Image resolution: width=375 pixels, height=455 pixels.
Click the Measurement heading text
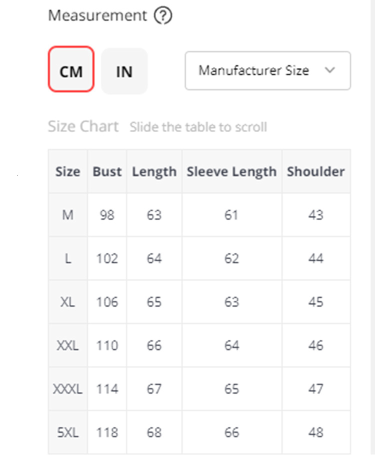point(97,16)
